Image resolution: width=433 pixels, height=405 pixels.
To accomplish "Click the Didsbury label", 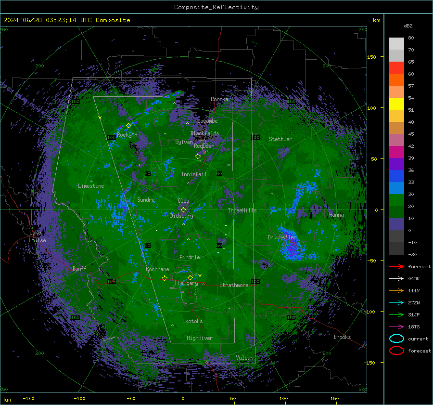I will (x=181, y=216).
